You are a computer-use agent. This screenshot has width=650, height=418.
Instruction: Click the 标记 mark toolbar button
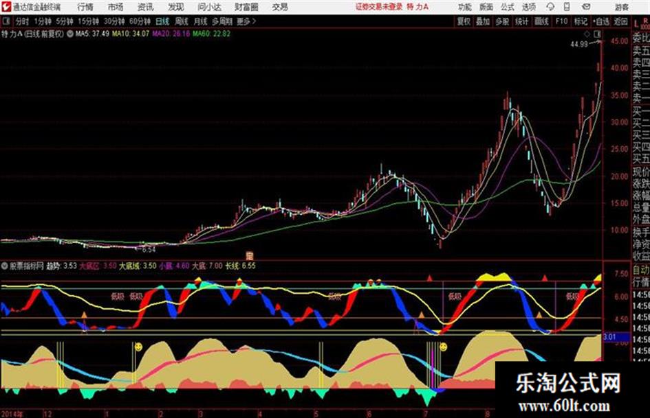[581, 21]
